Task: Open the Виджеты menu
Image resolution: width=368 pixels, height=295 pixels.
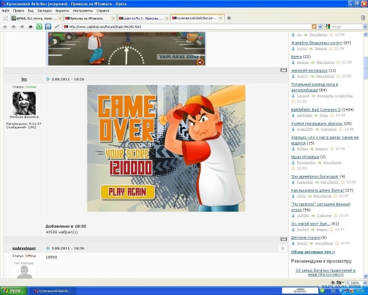Action: pos(62,10)
